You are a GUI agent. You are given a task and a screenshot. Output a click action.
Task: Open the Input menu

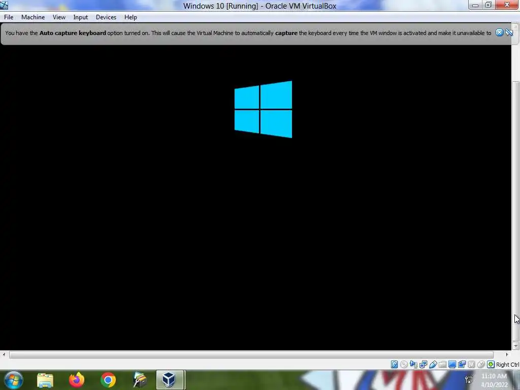[81, 17]
